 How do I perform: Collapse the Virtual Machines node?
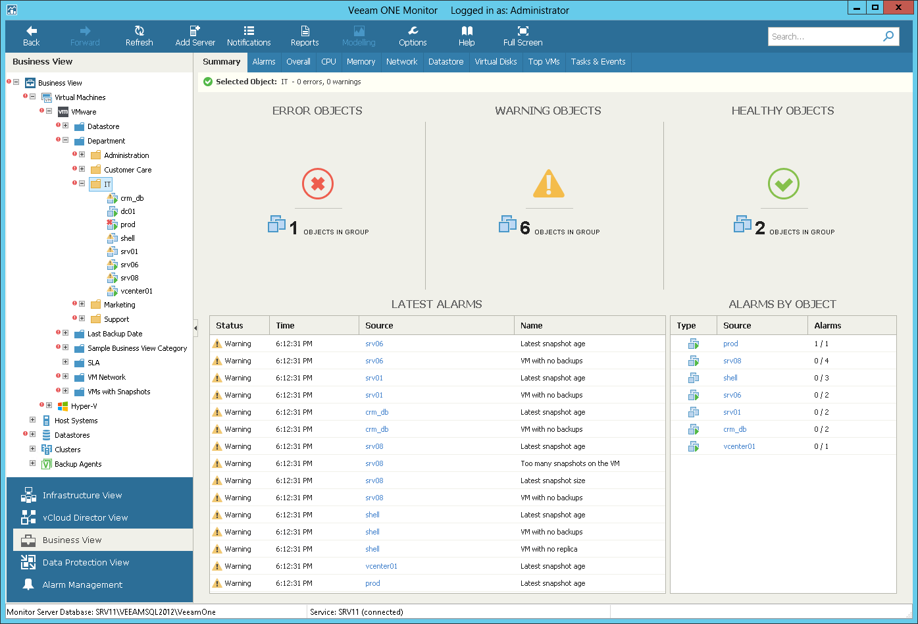(x=32, y=97)
